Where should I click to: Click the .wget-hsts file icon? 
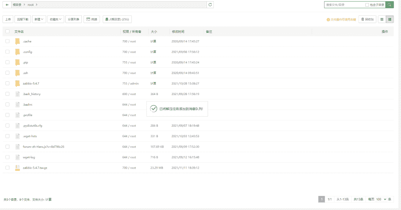point(17,136)
